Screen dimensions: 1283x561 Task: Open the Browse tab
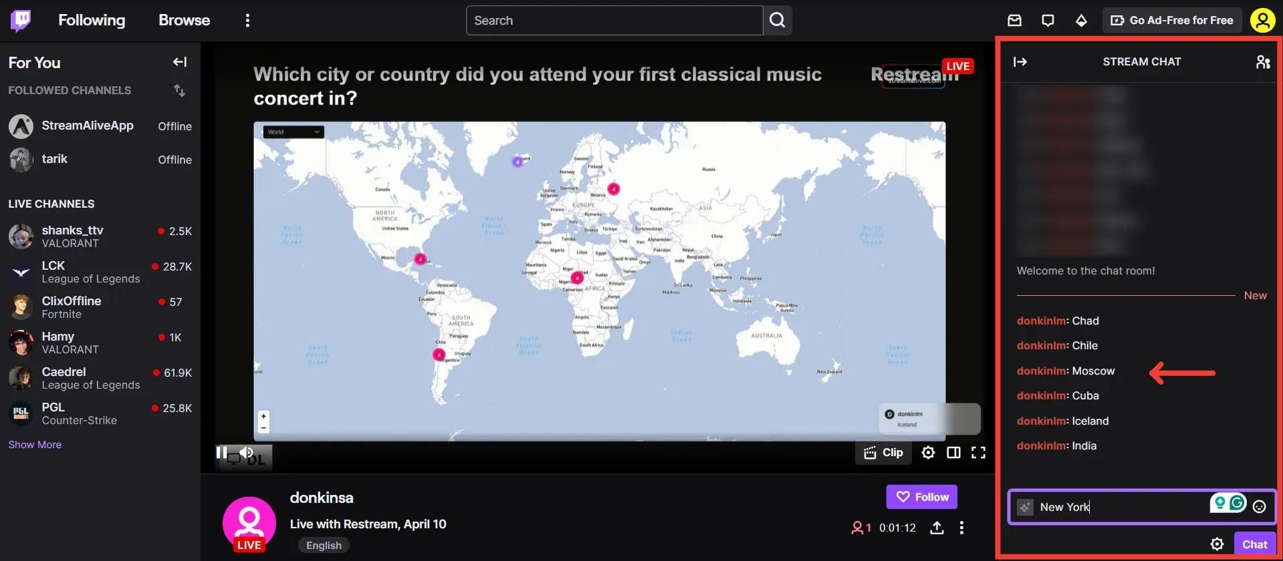pos(184,21)
